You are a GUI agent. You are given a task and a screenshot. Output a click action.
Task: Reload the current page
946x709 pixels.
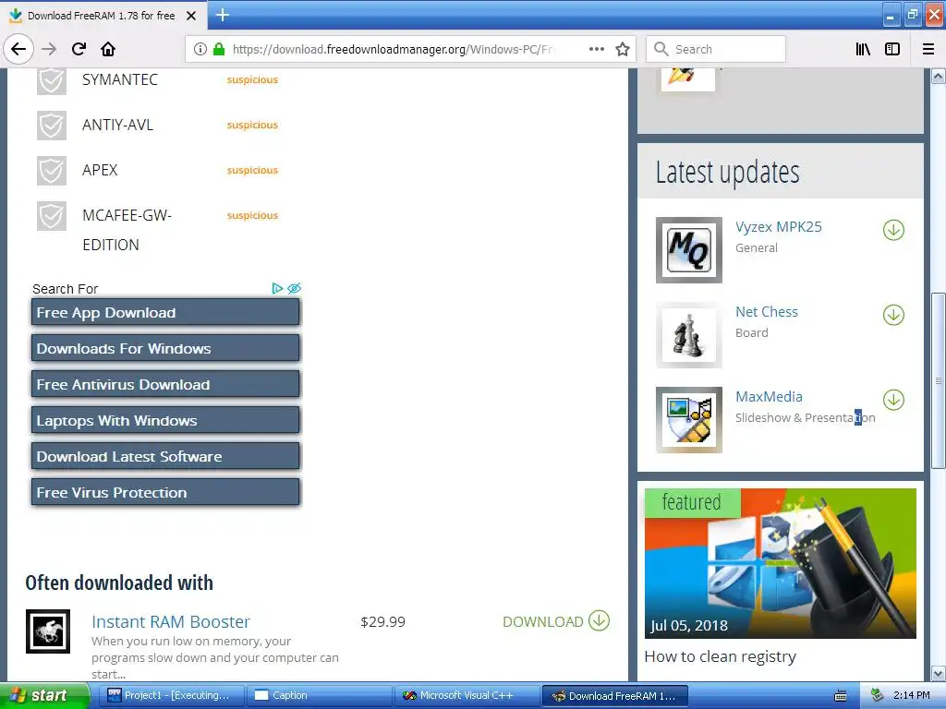coord(79,49)
